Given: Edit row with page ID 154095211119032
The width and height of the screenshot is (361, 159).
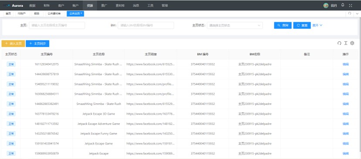Looking at the screenshot, I should pos(346,84).
